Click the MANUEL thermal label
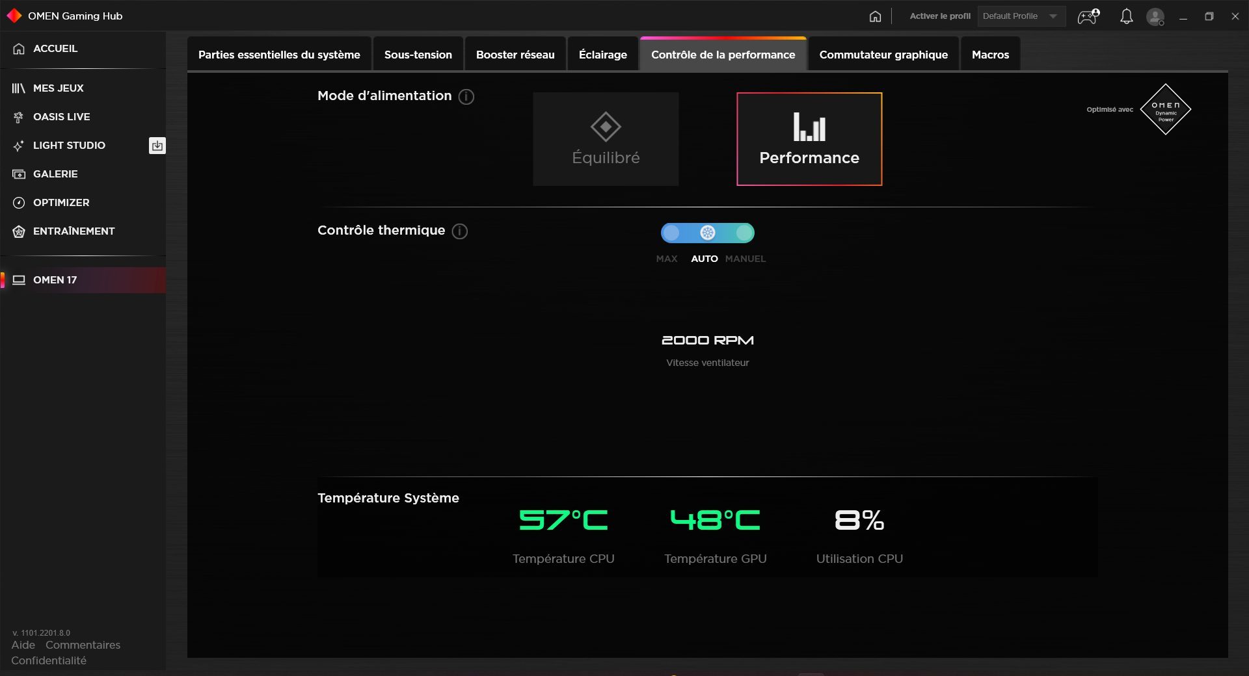Screen dimensions: 1249x676 click(745, 259)
